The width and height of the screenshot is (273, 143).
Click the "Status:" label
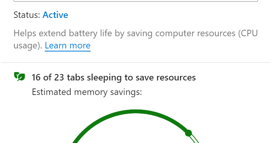coord(27,15)
